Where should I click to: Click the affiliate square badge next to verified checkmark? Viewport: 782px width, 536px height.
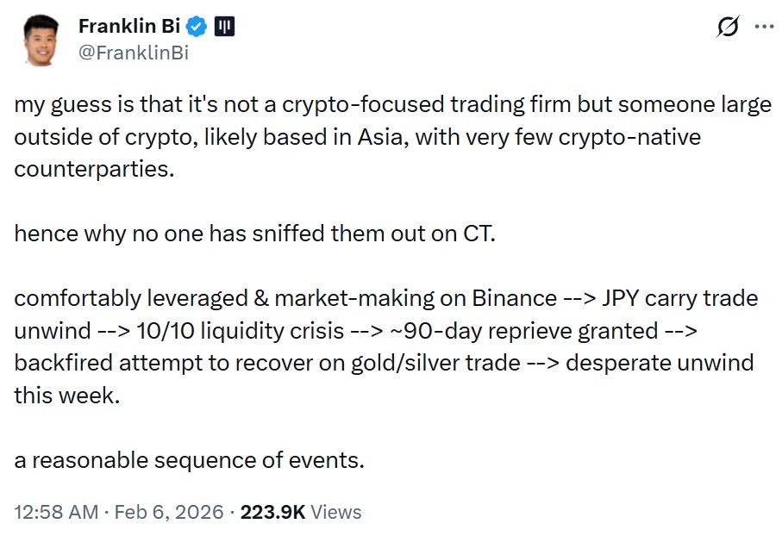pos(223,27)
